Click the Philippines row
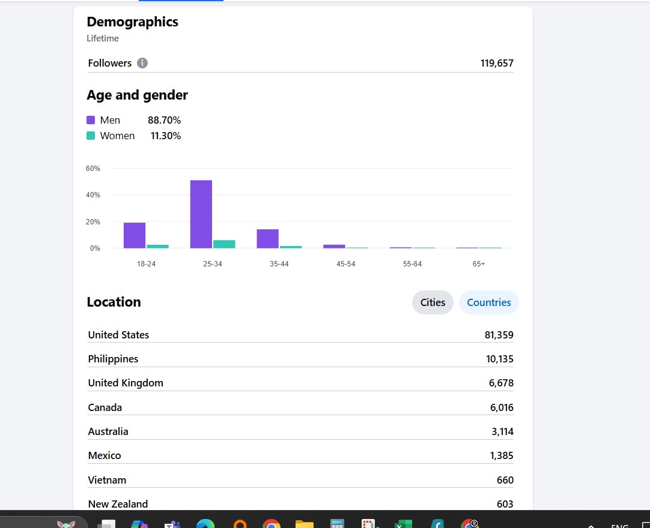This screenshot has height=528, width=650. click(300, 359)
